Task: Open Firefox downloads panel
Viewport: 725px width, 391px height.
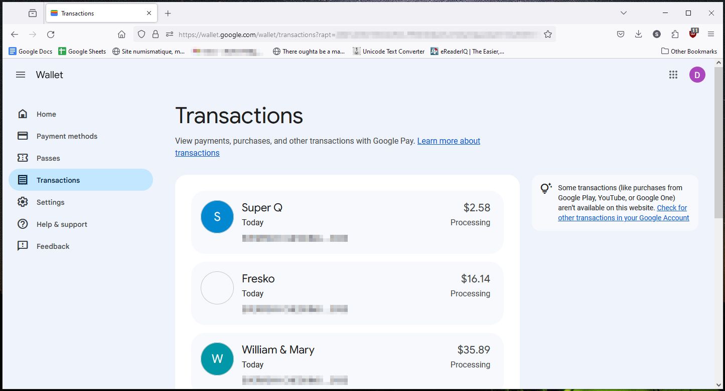Action: click(x=638, y=34)
